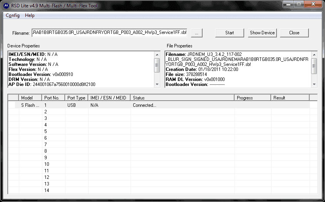Viewport: 325px width, 202px height.
Task: Click the IMEI / ESN / MEID column header
Action: 109,98
